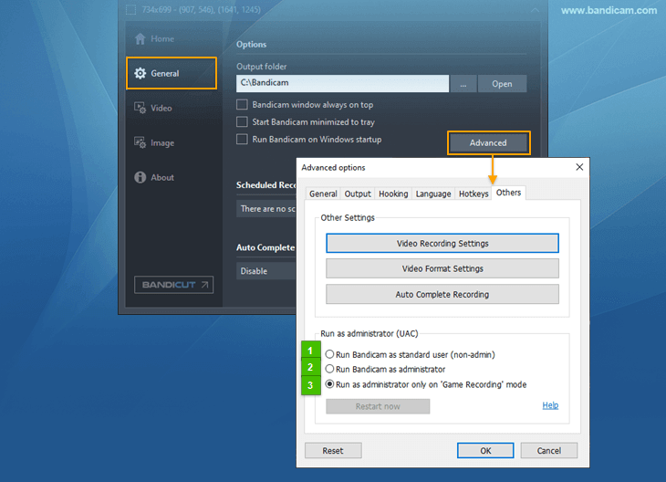
Task: Launch the BANDICUT link button
Action: tap(173, 285)
